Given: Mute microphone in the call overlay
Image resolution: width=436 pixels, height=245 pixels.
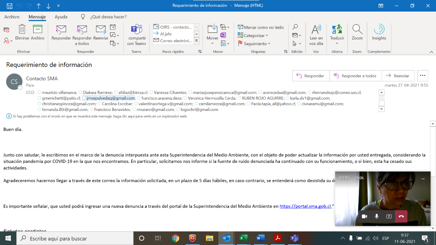Looking at the screenshot, I should (377, 216).
